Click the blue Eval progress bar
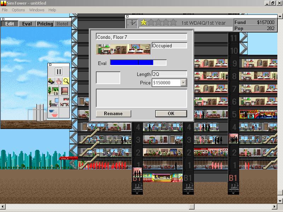This screenshot has width=283, height=212. 138,63
